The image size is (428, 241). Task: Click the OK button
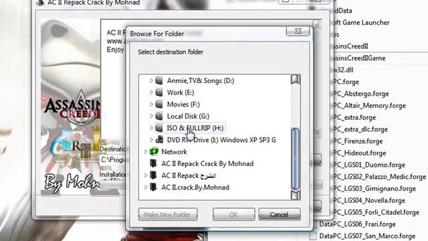233,214
